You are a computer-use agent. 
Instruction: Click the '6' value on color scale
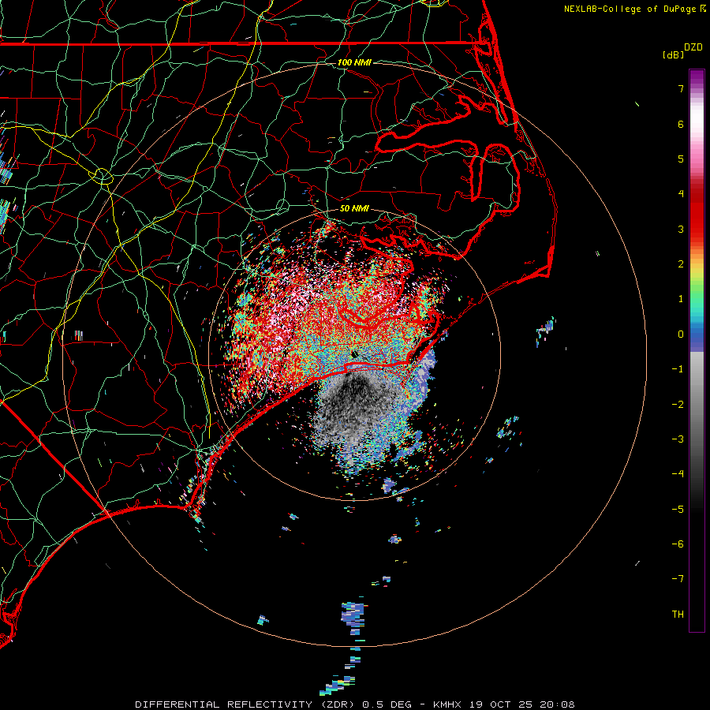click(x=681, y=124)
